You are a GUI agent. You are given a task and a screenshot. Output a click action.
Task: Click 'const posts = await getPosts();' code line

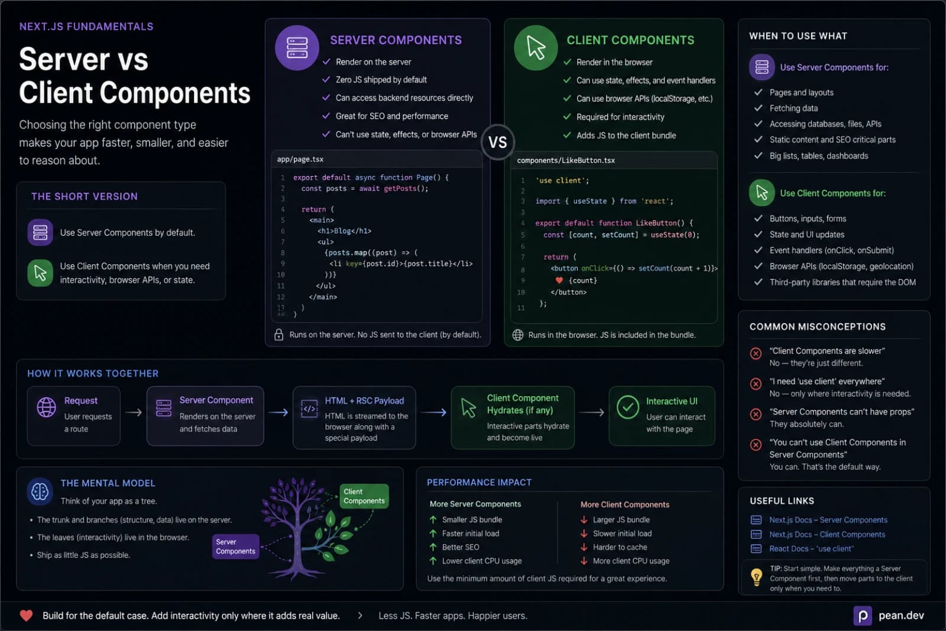tap(365, 189)
